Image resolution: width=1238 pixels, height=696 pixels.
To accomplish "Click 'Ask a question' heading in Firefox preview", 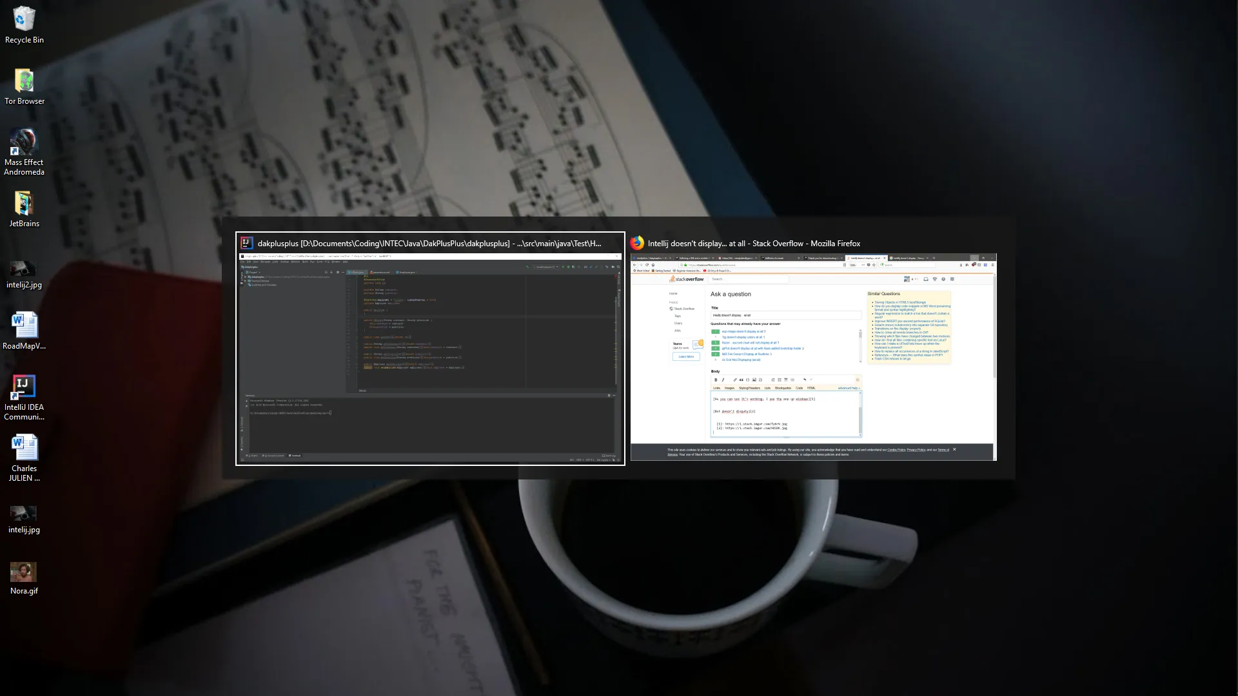I will coord(731,294).
